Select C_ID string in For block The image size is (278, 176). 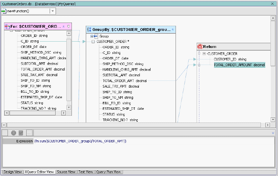pyautogui.click(x=30, y=41)
